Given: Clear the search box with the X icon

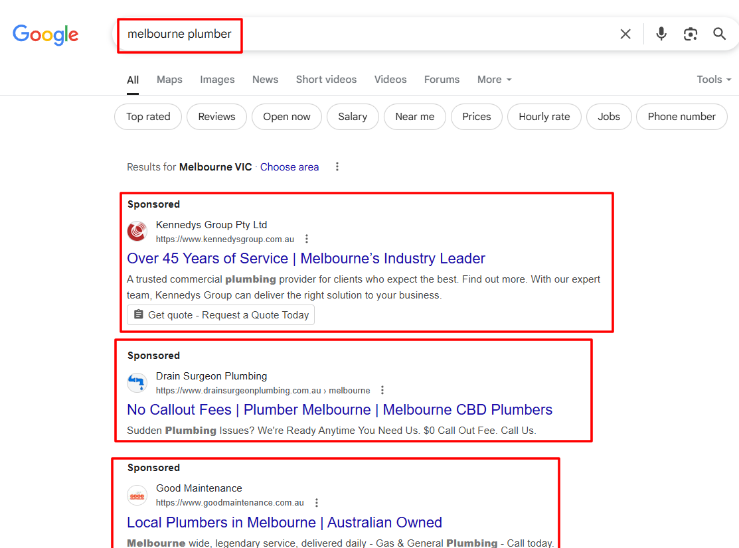Looking at the screenshot, I should pyautogui.click(x=625, y=34).
